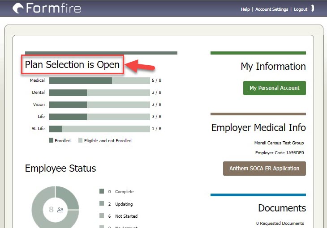Click the Logout link

click(300, 9)
